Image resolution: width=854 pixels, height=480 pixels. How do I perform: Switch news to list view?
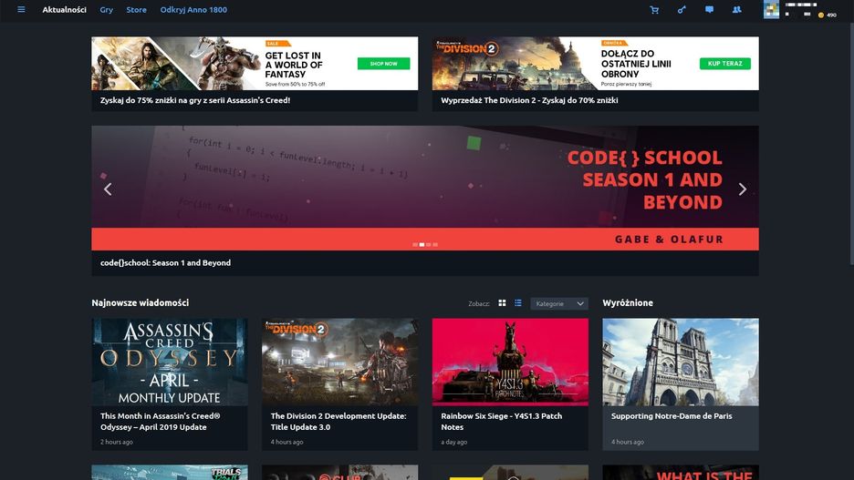tap(518, 303)
